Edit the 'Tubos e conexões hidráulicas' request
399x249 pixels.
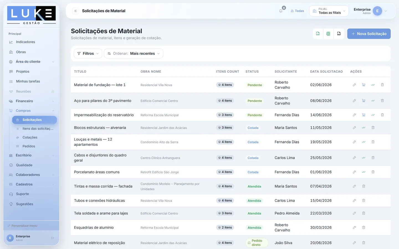point(354,201)
